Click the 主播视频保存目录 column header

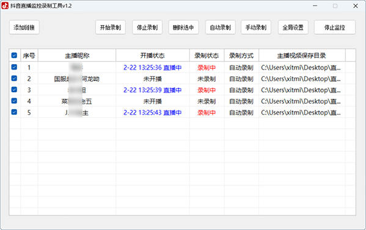[x=302, y=56]
